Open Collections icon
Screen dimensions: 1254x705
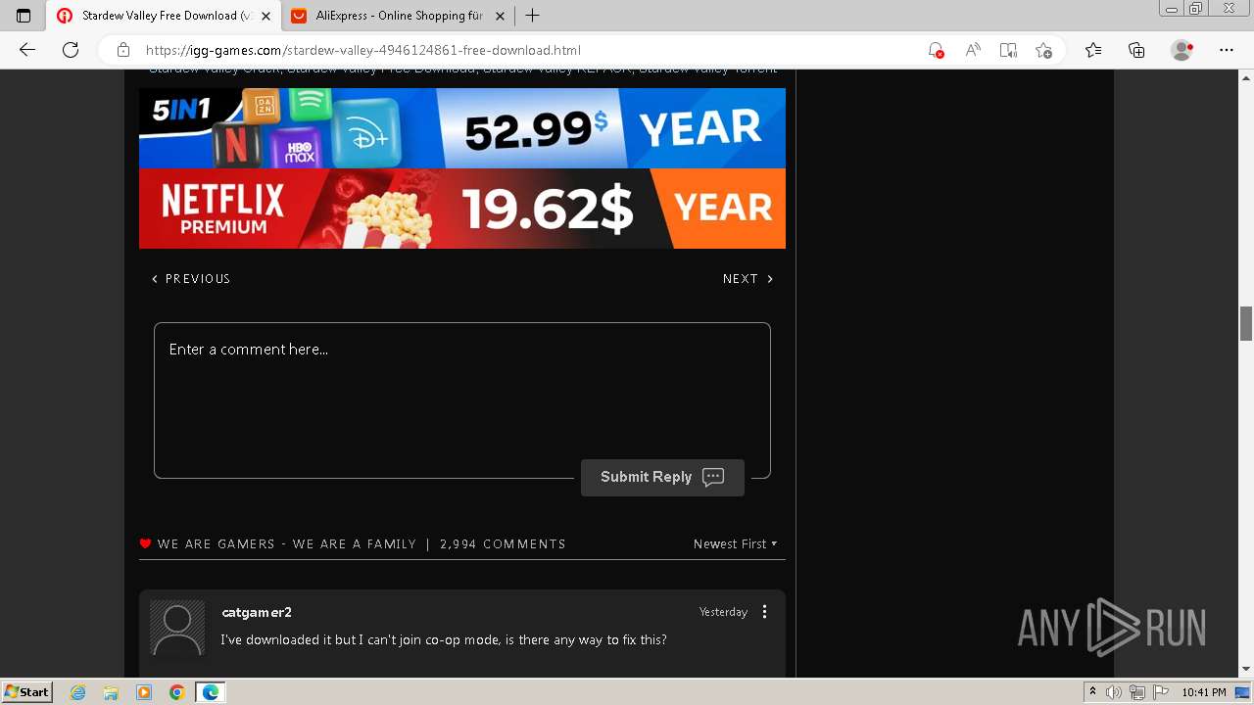click(x=1136, y=50)
